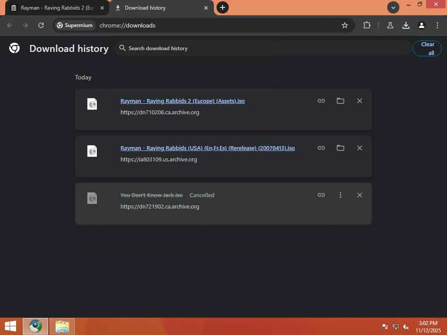Image resolution: width=447 pixels, height=335 pixels.
Task: Click file icon of You Don't Know Jack download
Action: pyautogui.click(x=92, y=198)
